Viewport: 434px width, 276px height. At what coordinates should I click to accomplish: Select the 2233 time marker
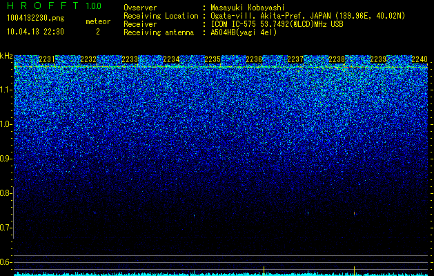[130, 59]
